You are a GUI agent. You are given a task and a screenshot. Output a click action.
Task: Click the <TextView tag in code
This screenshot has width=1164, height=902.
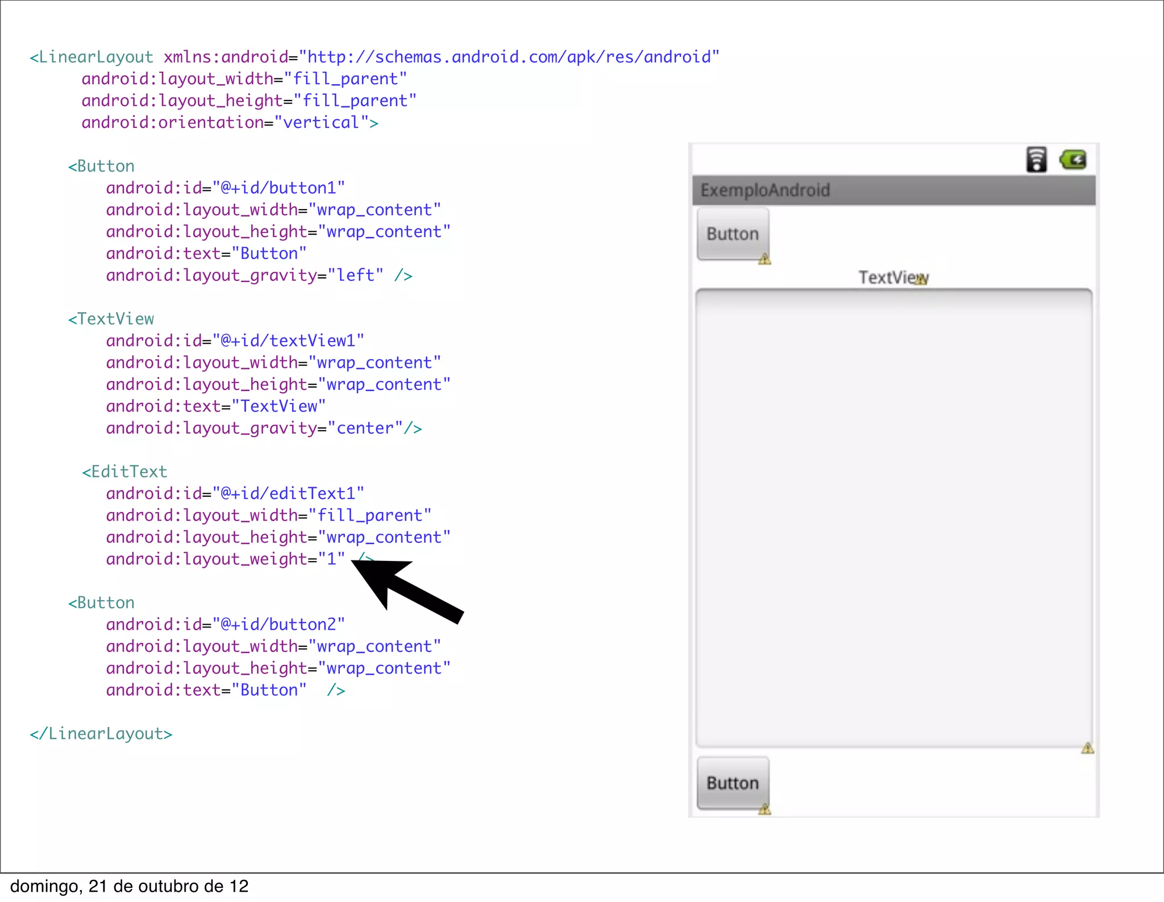(111, 319)
